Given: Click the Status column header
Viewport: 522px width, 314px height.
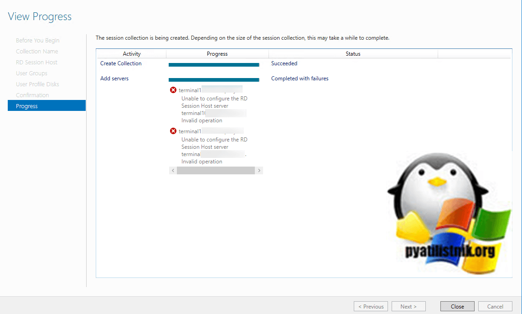Looking at the screenshot, I should tap(353, 54).
